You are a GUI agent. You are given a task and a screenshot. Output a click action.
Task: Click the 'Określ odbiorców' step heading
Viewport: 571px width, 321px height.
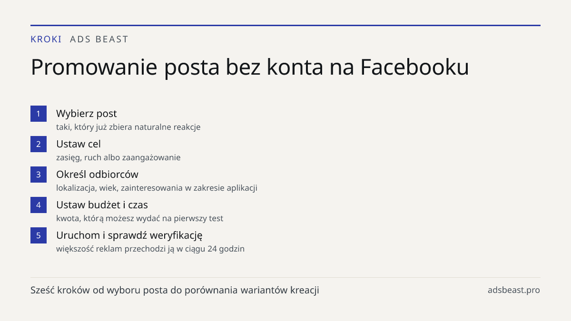point(97,175)
